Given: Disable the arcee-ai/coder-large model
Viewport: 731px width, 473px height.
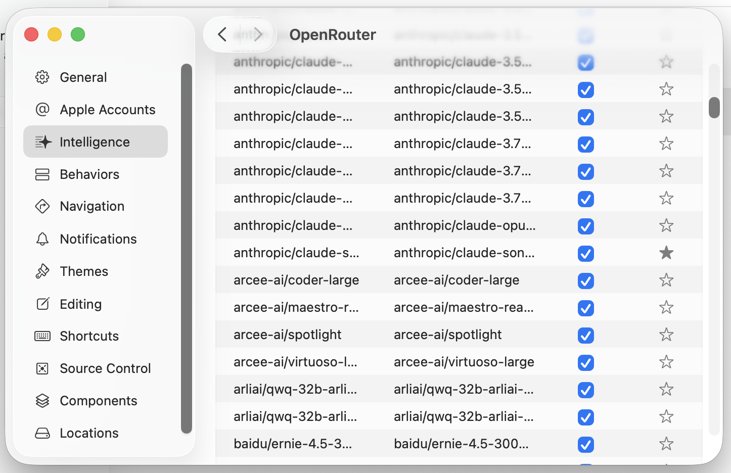Looking at the screenshot, I should [x=585, y=280].
